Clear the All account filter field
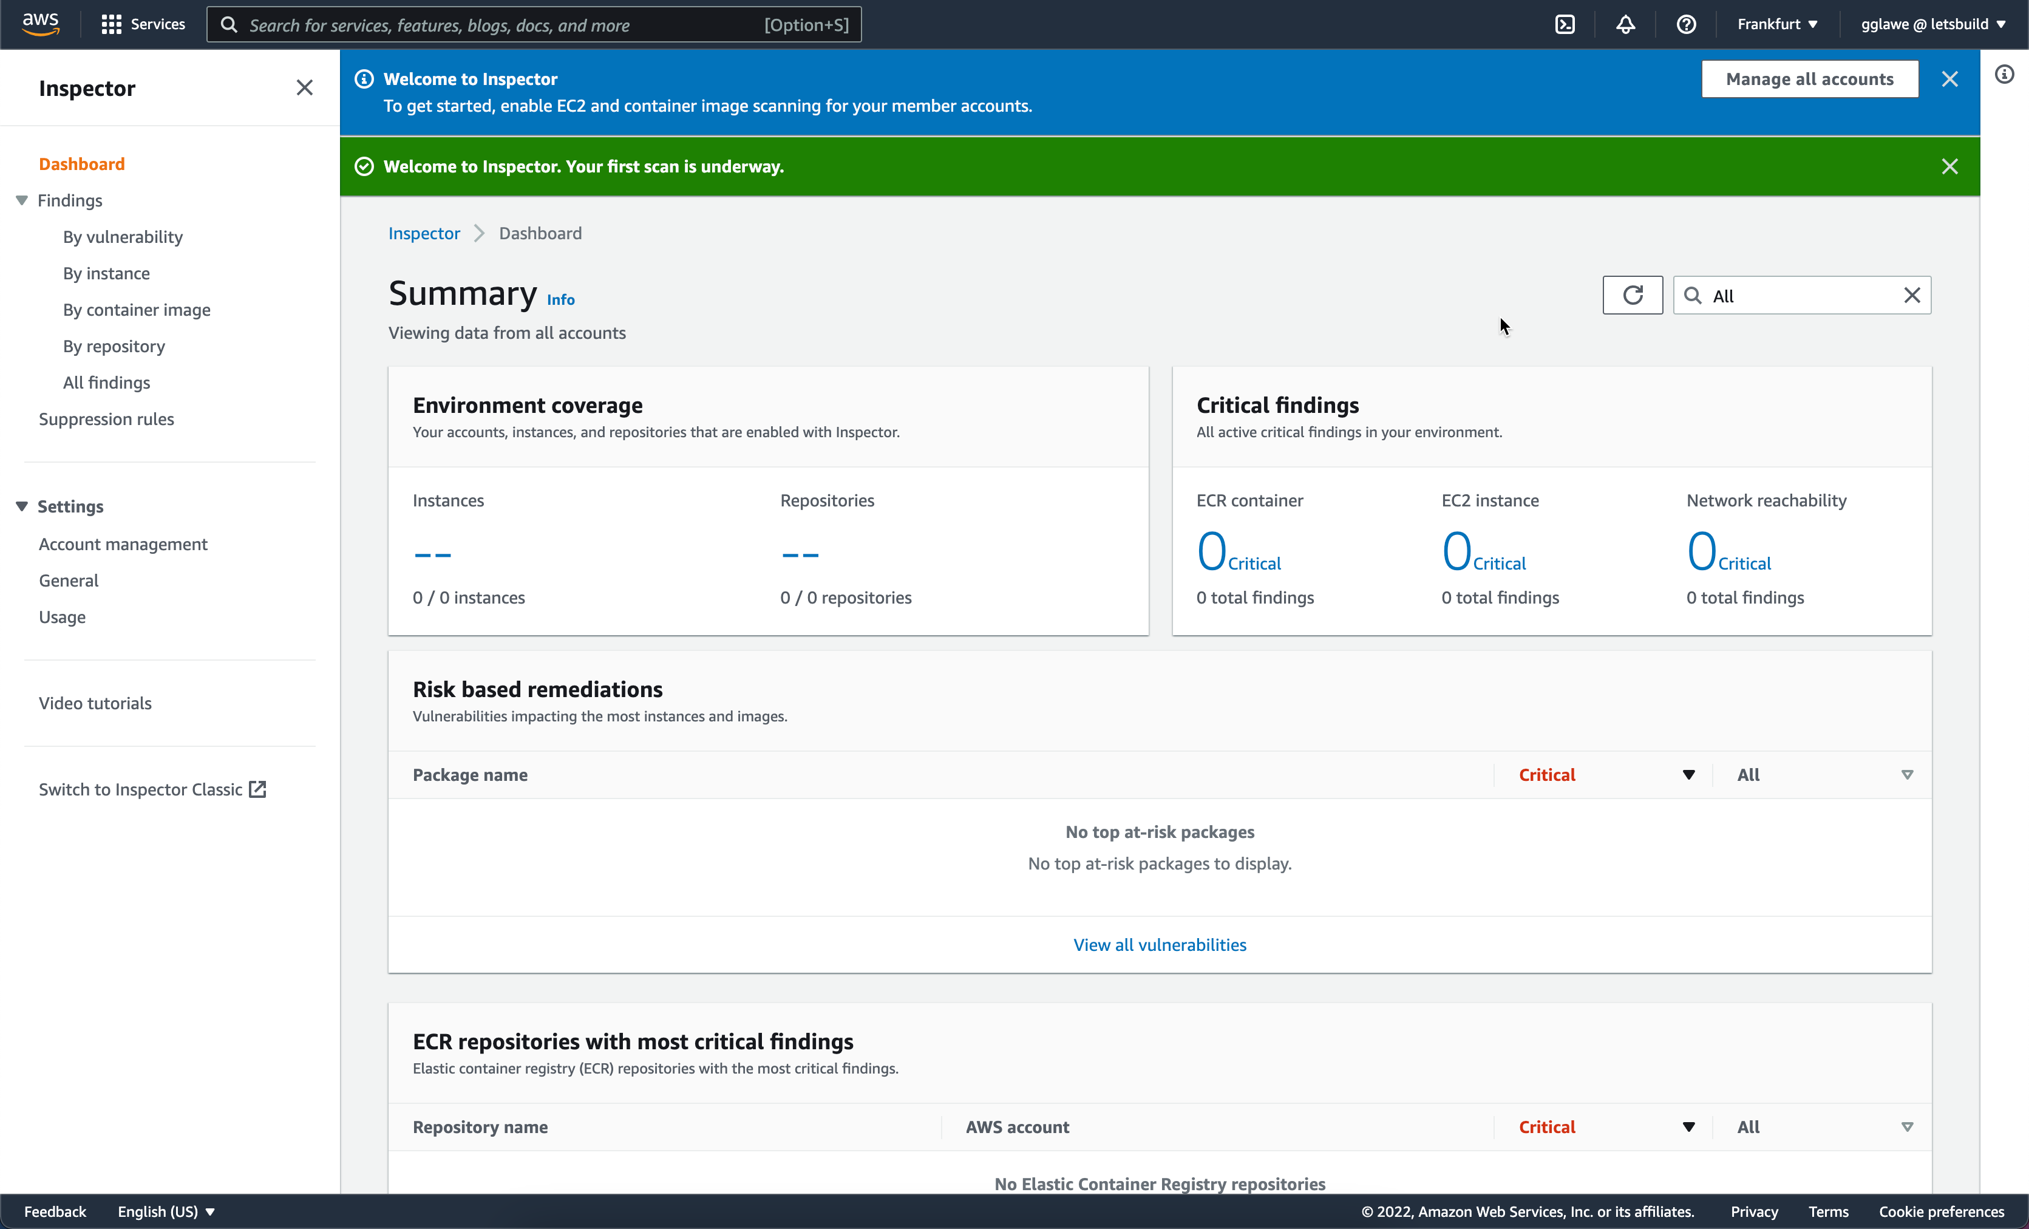 pyautogui.click(x=1912, y=295)
